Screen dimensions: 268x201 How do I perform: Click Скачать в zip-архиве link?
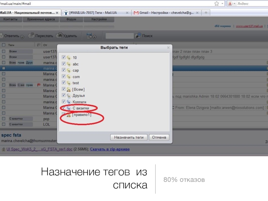(110, 149)
